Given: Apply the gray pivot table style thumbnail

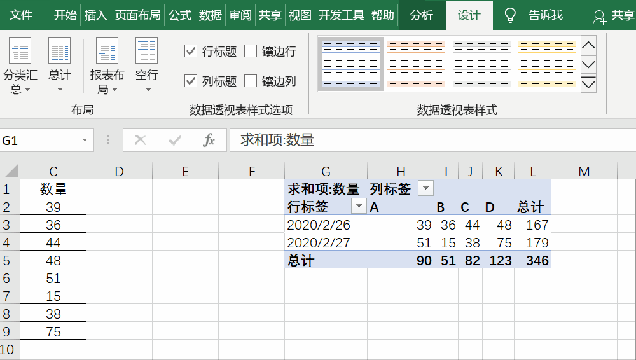Looking at the screenshot, I should tap(481, 64).
